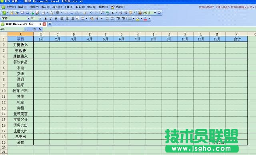Open the 数据 menu
This screenshot has width=256, height=155.
80,7
